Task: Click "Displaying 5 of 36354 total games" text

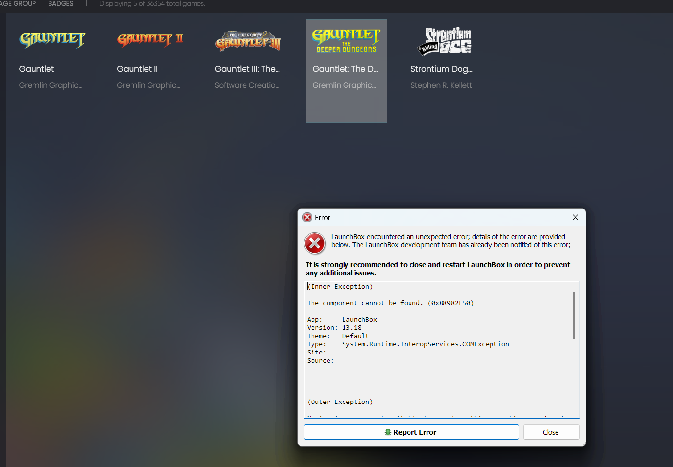Action: (152, 3)
